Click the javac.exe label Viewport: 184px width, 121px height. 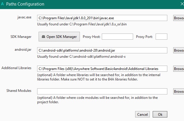(x=24, y=18)
